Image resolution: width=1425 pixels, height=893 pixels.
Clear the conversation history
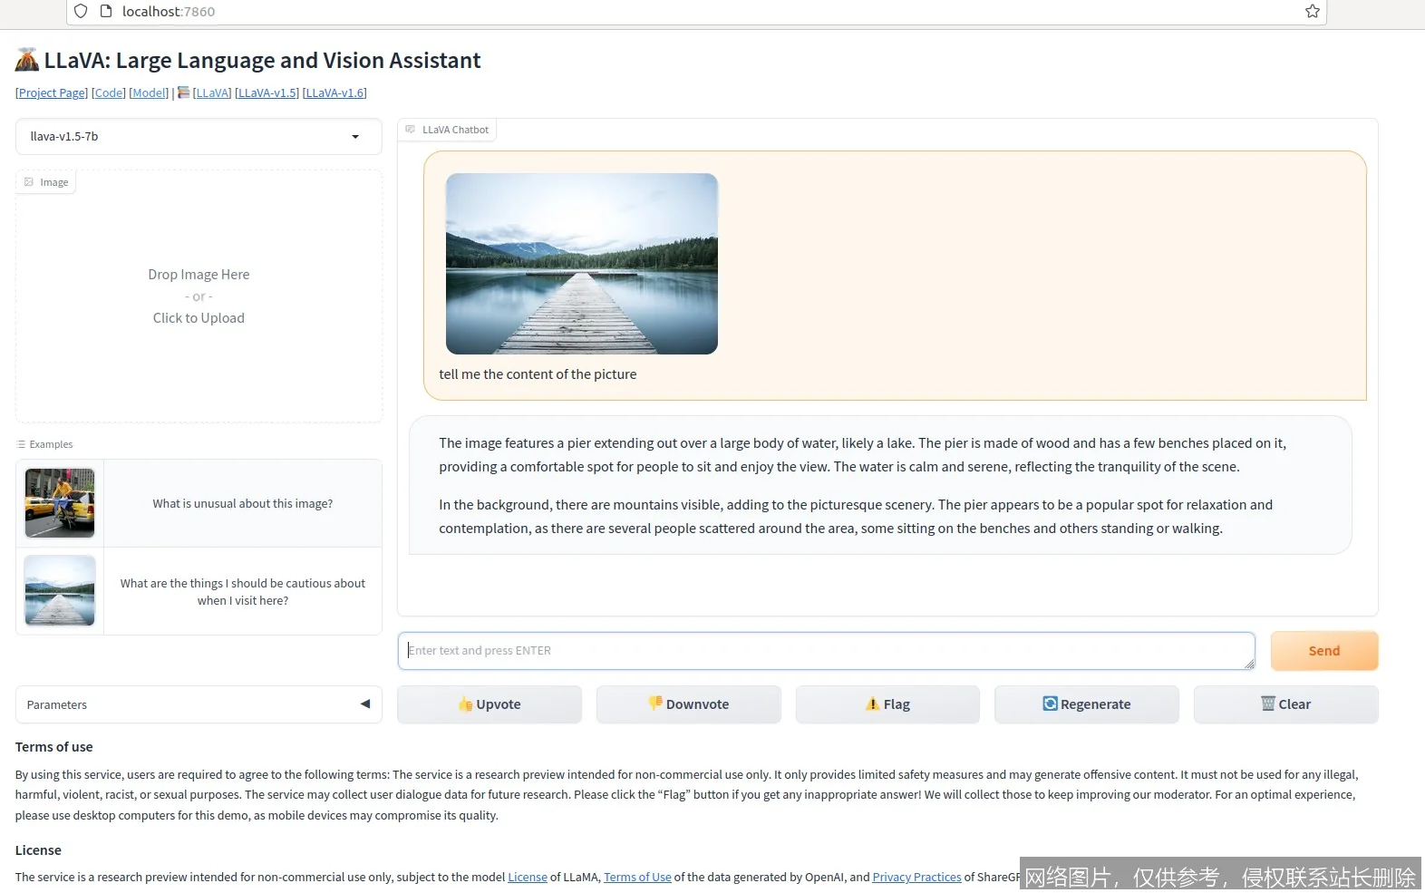click(x=1285, y=704)
